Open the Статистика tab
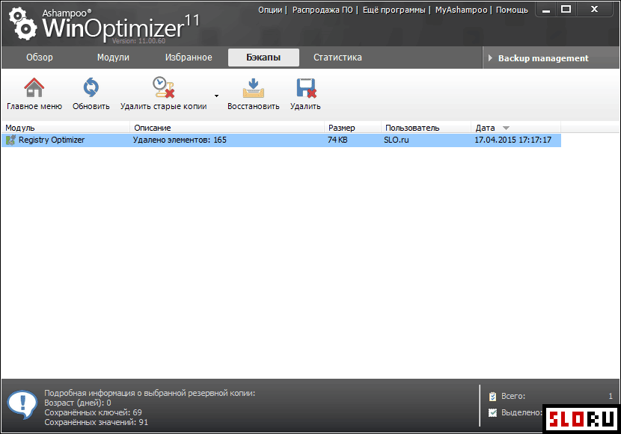621x434 pixels. click(337, 58)
